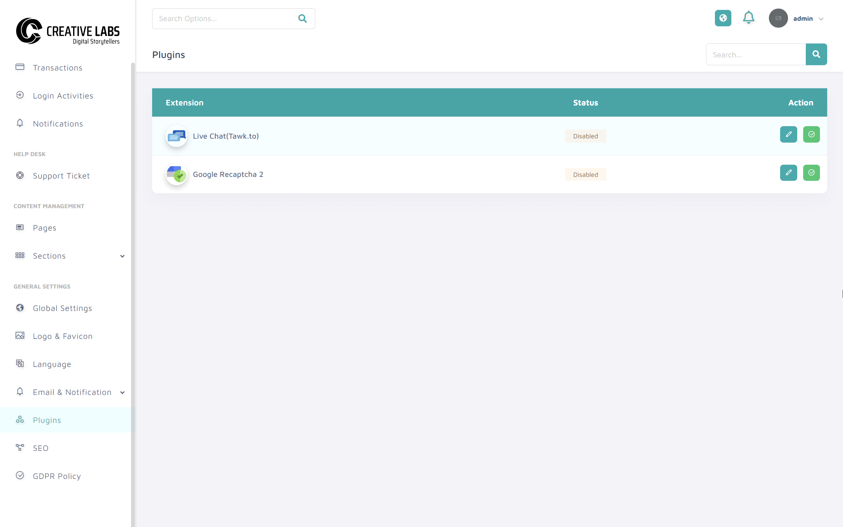Open the SEO settings menu item

41,448
